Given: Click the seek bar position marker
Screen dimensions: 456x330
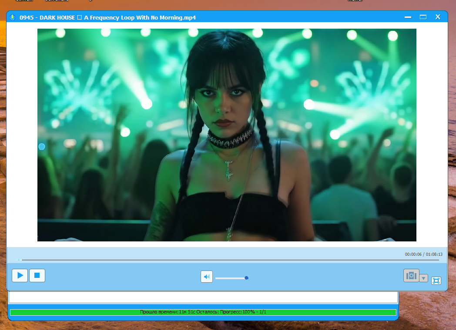Looking at the screenshot, I should click(19, 260).
